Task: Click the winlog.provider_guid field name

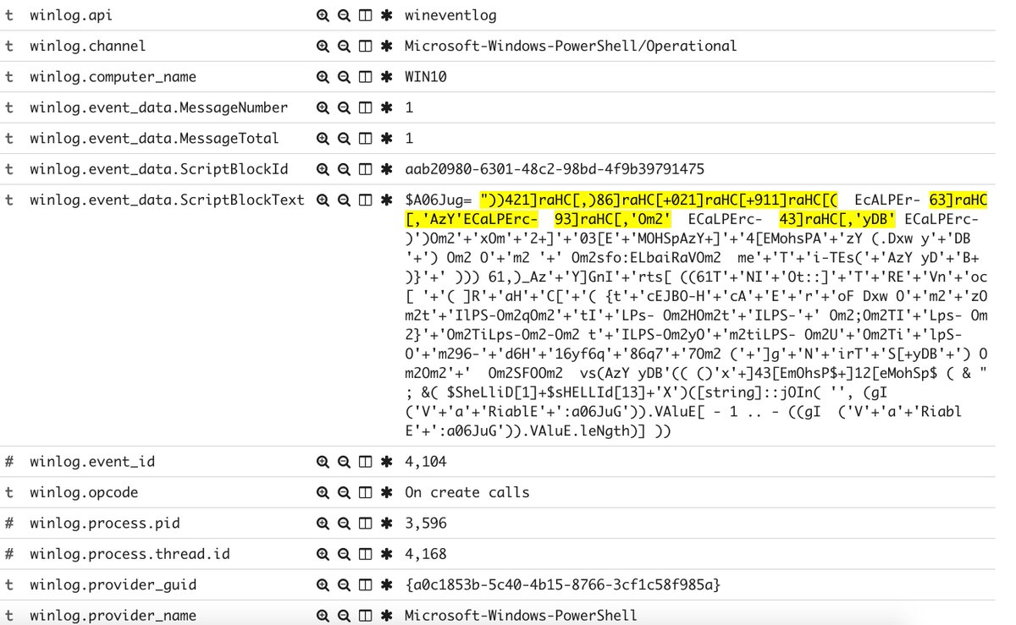Action: pos(113,584)
